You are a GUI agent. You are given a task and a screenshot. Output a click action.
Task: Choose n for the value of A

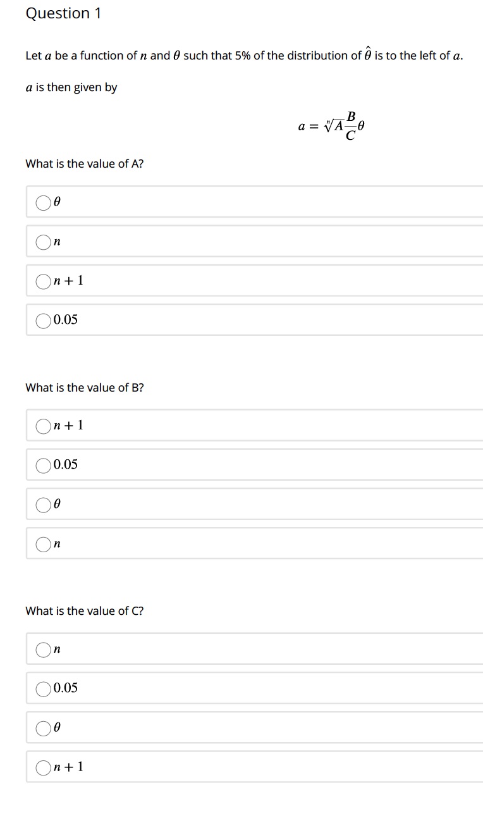43,242
